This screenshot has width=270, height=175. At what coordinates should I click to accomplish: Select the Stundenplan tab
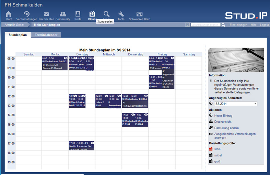click(x=18, y=35)
